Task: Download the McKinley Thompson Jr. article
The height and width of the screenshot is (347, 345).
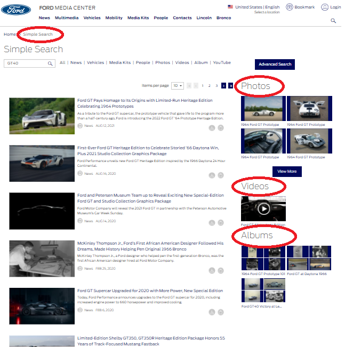Action: click(x=212, y=270)
